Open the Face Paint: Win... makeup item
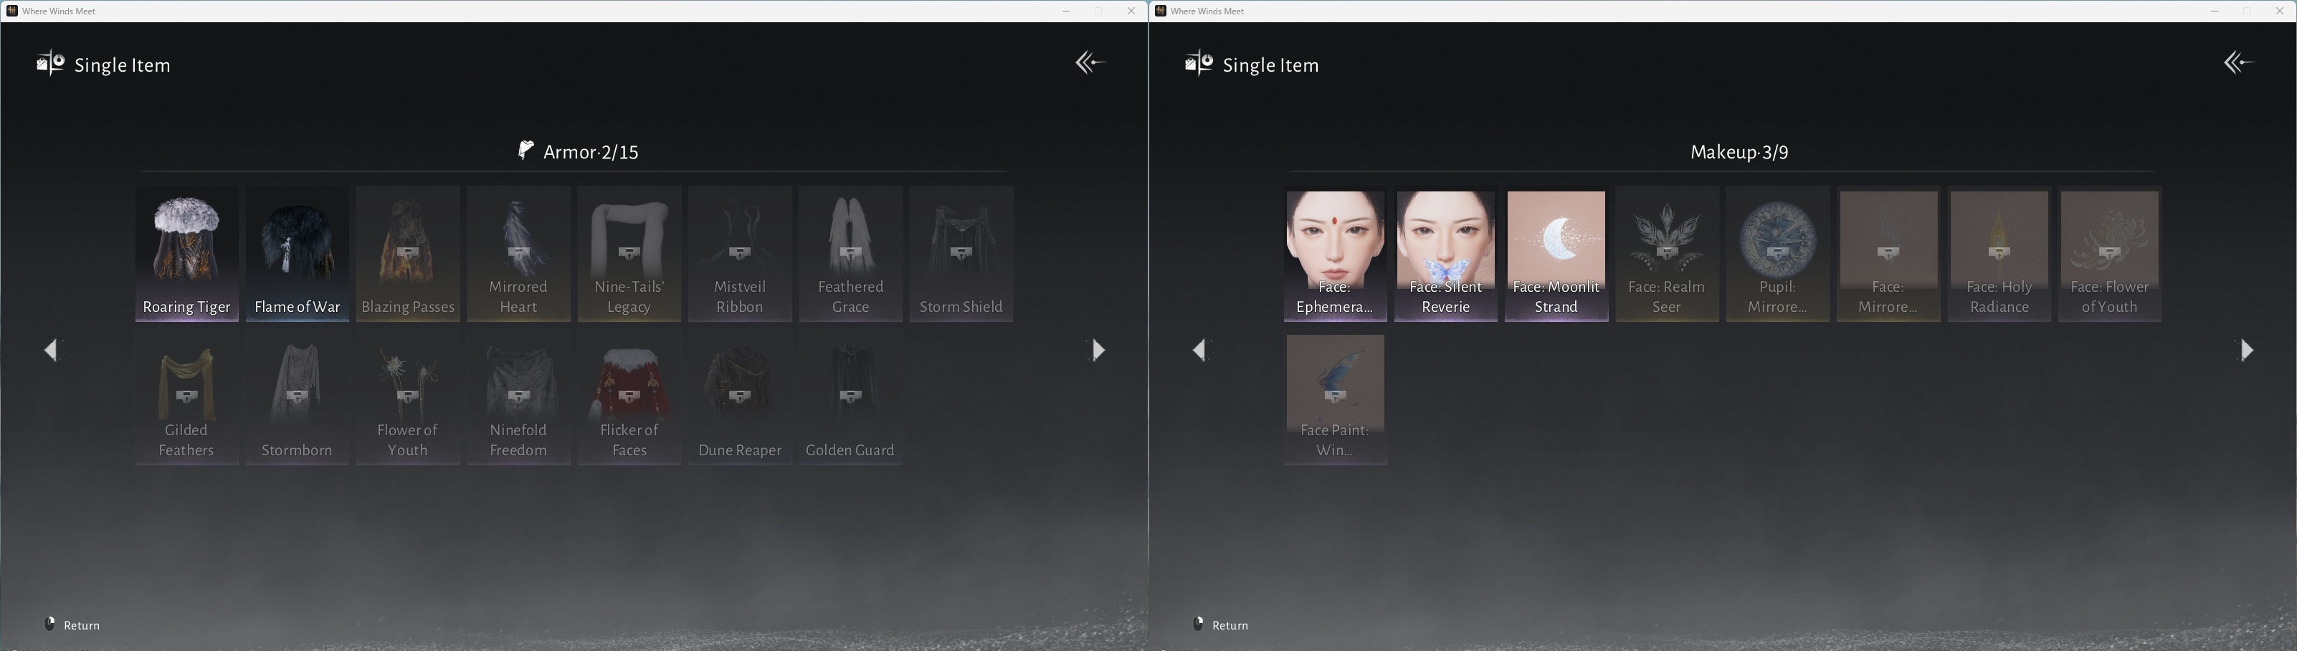Image resolution: width=2297 pixels, height=651 pixels. coord(1335,398)
